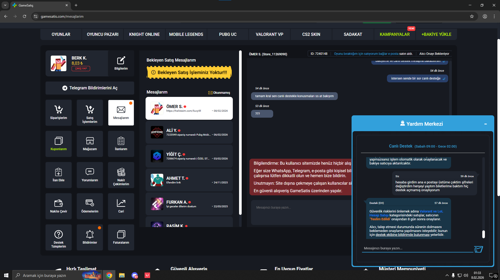Click Valorant ve LoL Hesap Satışı link

pyautogui.click(x=406, y=213)
